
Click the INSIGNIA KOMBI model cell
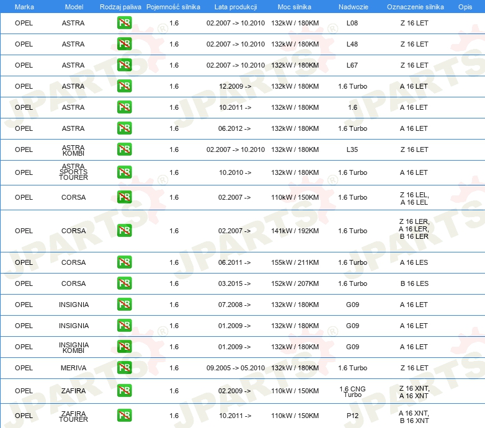[x=74, y=347]
